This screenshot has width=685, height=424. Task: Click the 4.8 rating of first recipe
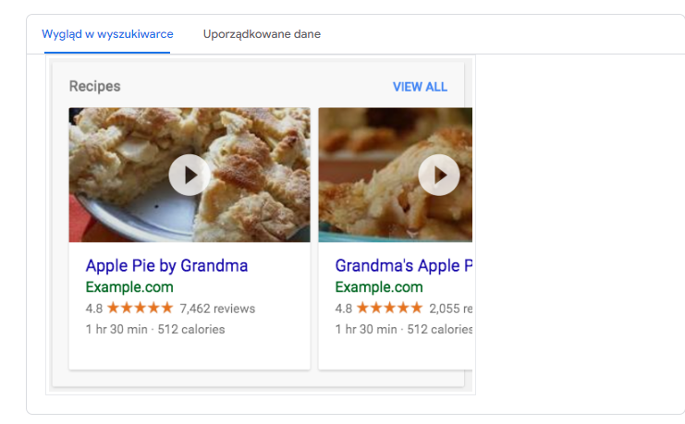94,309
